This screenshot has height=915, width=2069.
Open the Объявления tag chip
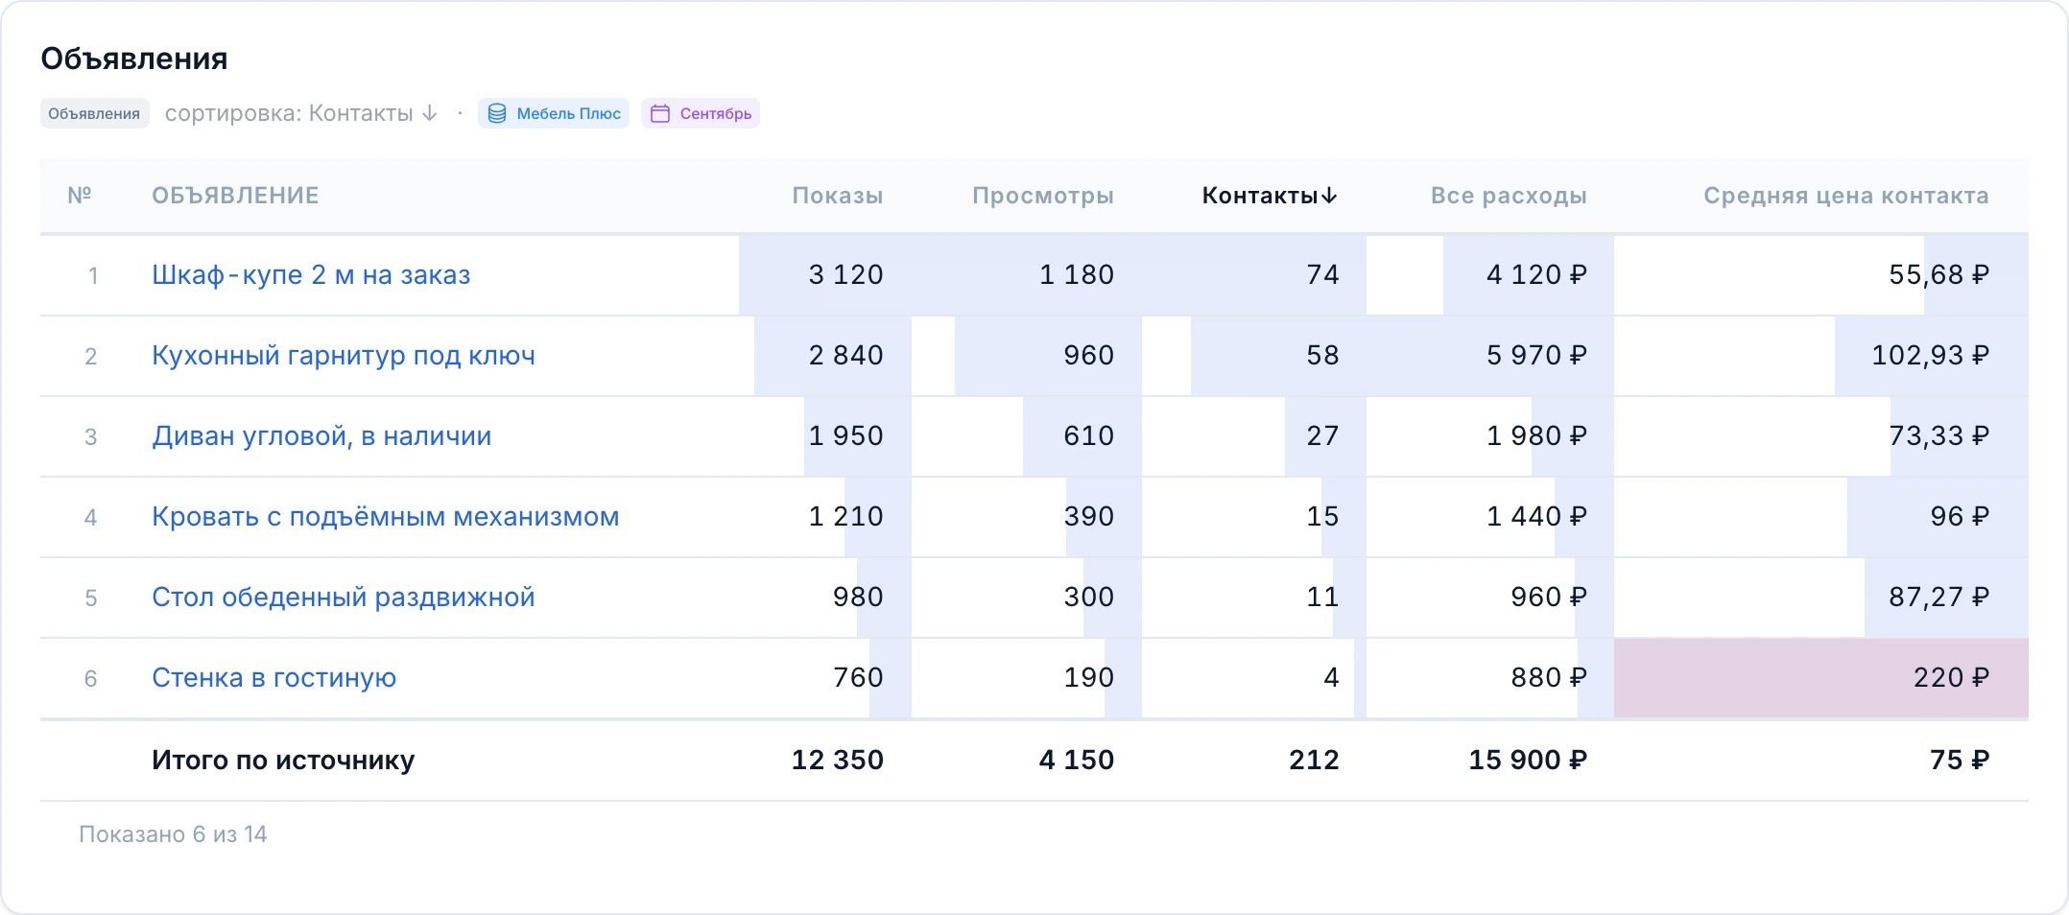[94, 113]
